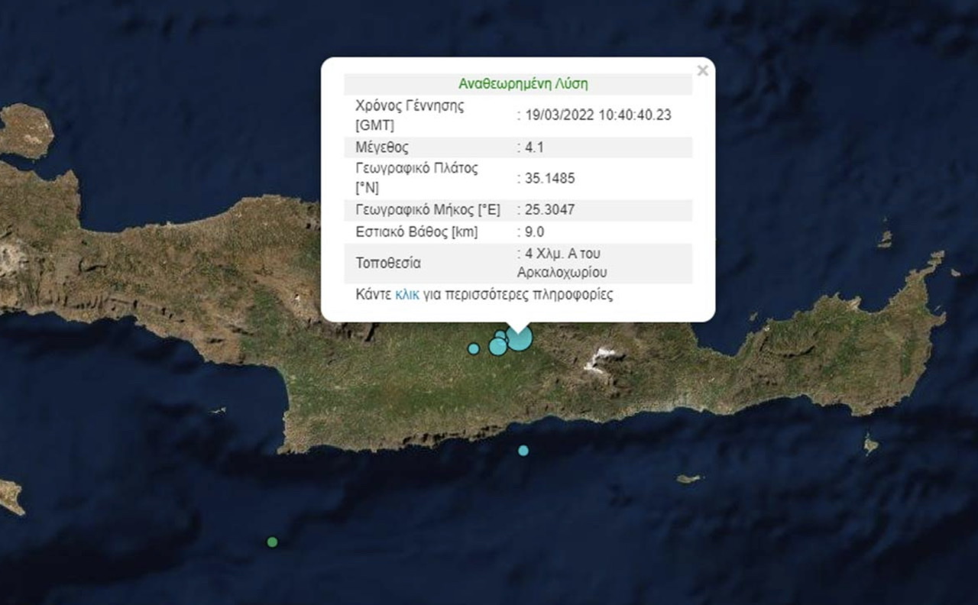The width and height of the screenshot is (978, 605).
Task: Click the latitude value 35.1485
Action: [548, 179]
